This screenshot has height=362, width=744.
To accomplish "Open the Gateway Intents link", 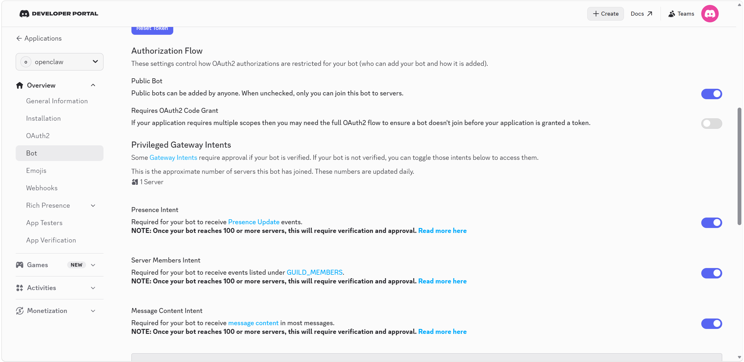I will point(173,158).
